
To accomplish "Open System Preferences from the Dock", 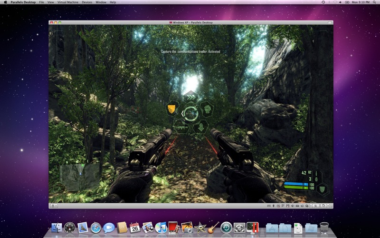I will point(239,228).
